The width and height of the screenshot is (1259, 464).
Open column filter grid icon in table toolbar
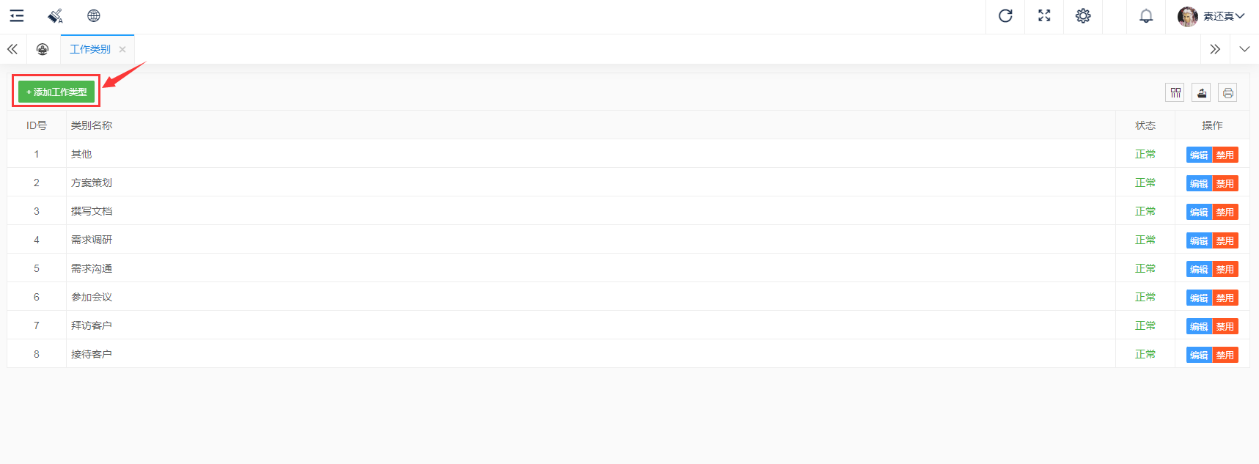tap(1175, 92)
